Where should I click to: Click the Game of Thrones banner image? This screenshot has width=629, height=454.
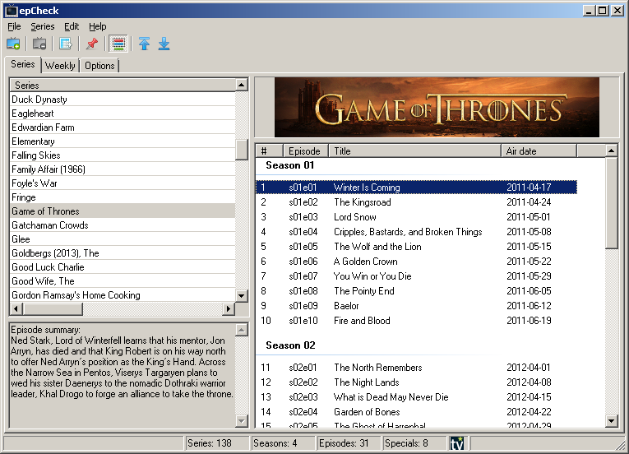[x=437, y=107]
